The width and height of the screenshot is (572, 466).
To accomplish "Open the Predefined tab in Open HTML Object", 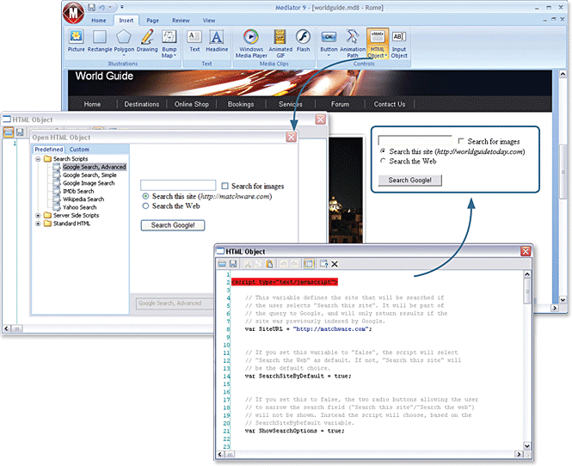I will (x=48, y=149).
